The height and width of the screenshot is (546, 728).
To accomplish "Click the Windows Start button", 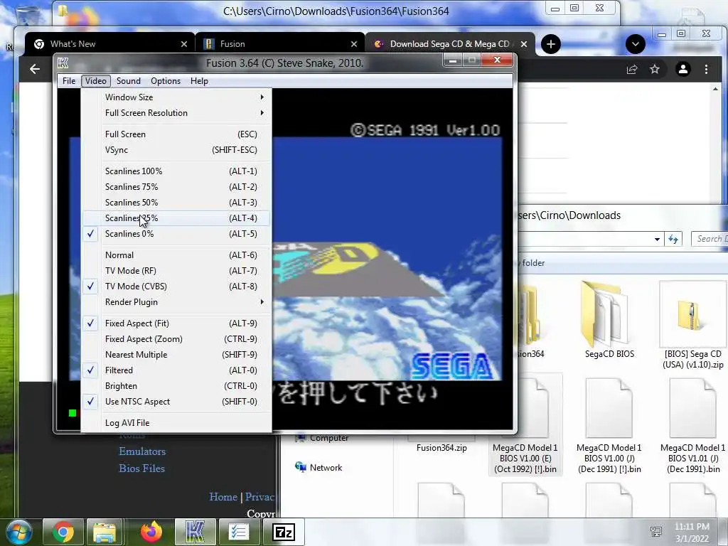I will [18, 532].
